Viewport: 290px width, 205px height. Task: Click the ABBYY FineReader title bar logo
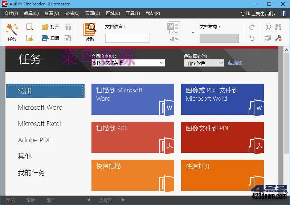tap(4, 4)
